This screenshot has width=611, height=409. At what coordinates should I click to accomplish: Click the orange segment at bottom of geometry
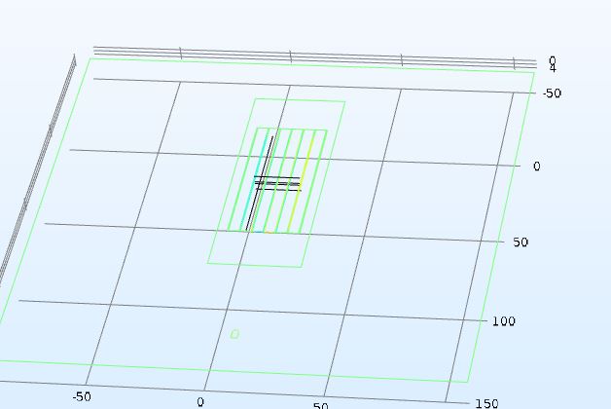tap(270, 232)
